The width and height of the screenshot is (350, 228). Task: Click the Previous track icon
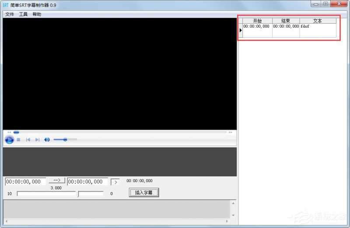[x=28, y=140]
